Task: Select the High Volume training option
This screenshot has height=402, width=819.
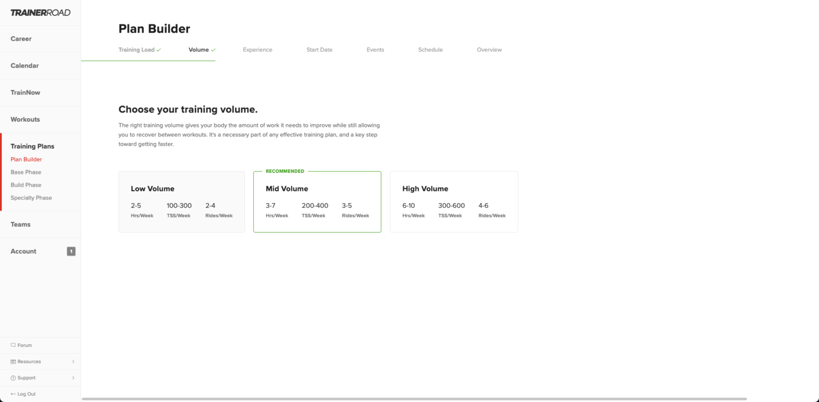Action: pyautogui.click(x=454, y=202)
